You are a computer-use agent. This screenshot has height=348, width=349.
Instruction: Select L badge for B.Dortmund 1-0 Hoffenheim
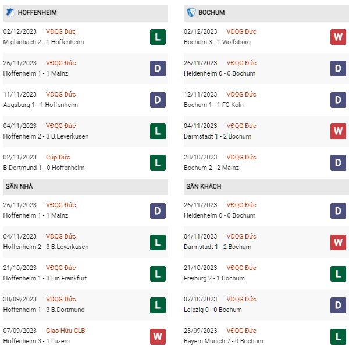(158, 162)
